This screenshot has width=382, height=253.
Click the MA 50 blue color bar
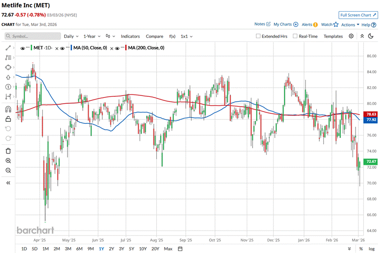[x=71, y=47]
